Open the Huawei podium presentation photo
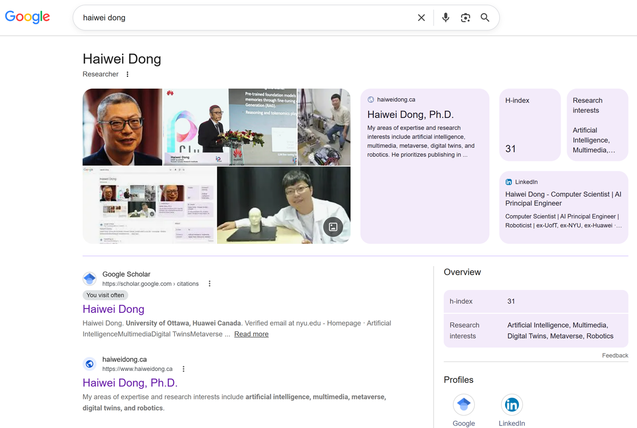 (x=230, y=127)
